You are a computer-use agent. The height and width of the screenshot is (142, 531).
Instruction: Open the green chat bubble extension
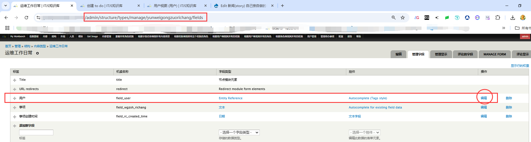pyautogui.click(x=447, y=18)
